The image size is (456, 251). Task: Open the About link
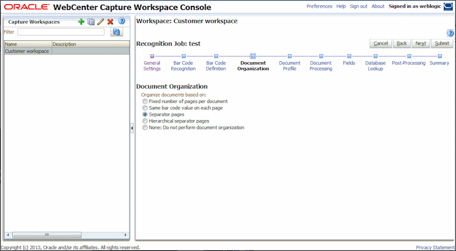pyautogui.click(x=378, y=6)
